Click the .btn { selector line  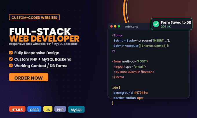tap(116, 87)
